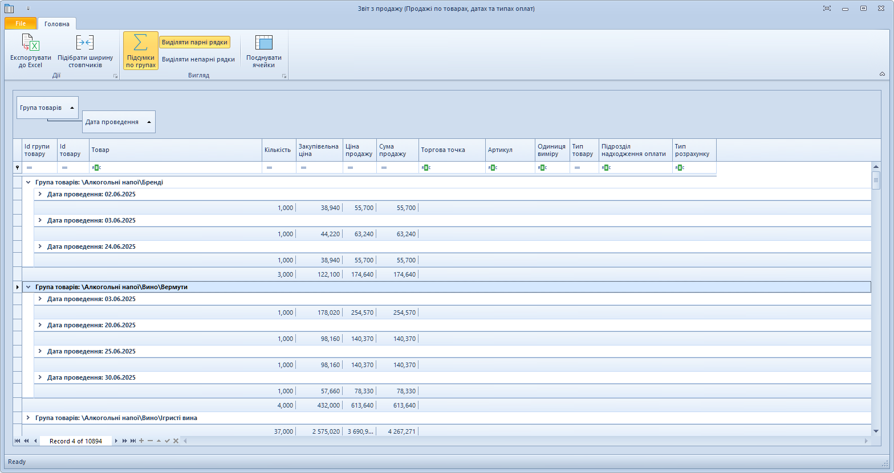
Task: Click total sum cell '4 267,271'
Action: click(x=401, y=431)
